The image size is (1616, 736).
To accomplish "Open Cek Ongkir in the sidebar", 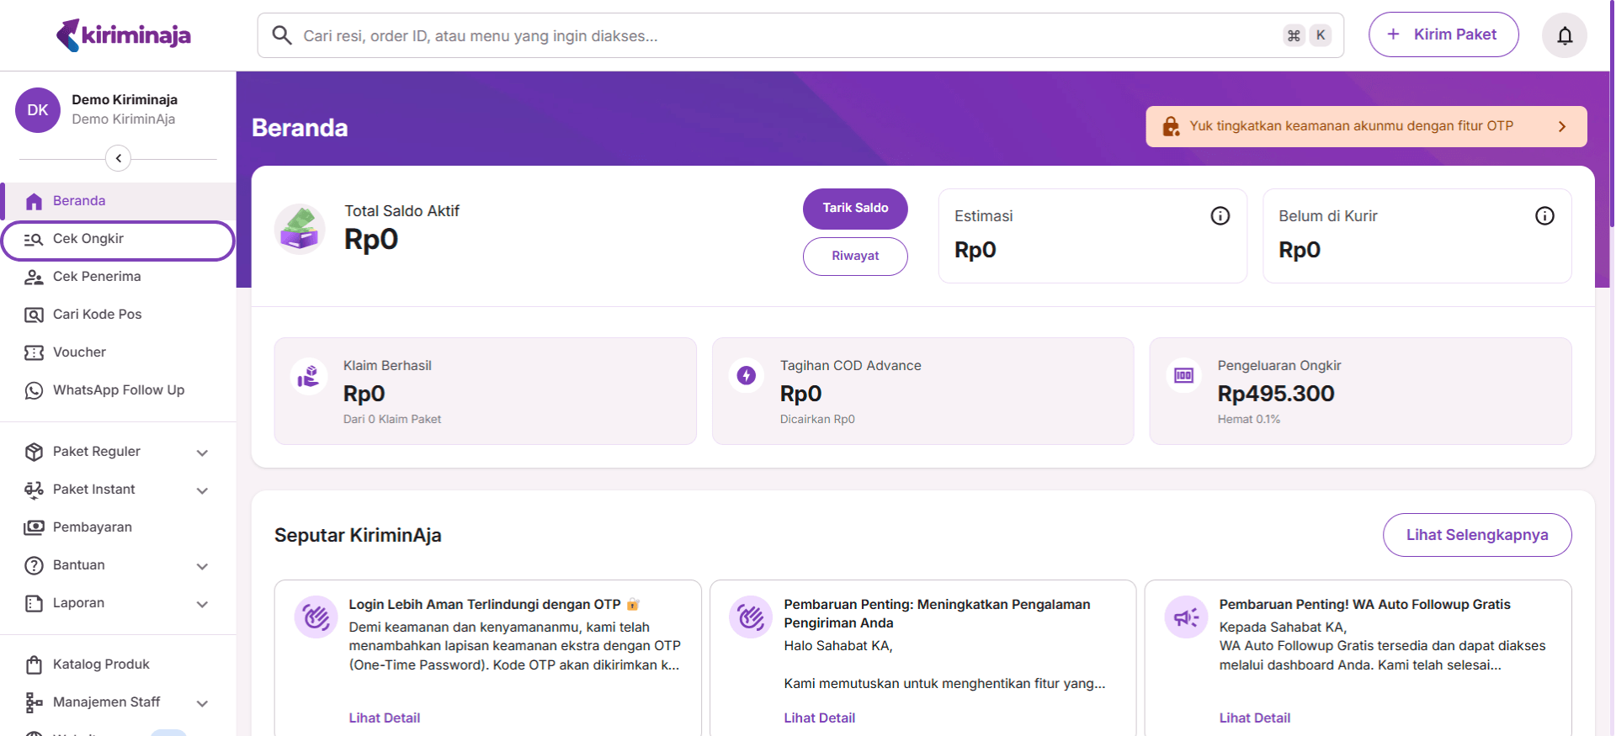I will pos(88,239).
